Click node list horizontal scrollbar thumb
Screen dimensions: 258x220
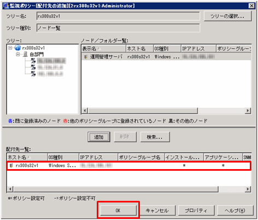point(143,111)
